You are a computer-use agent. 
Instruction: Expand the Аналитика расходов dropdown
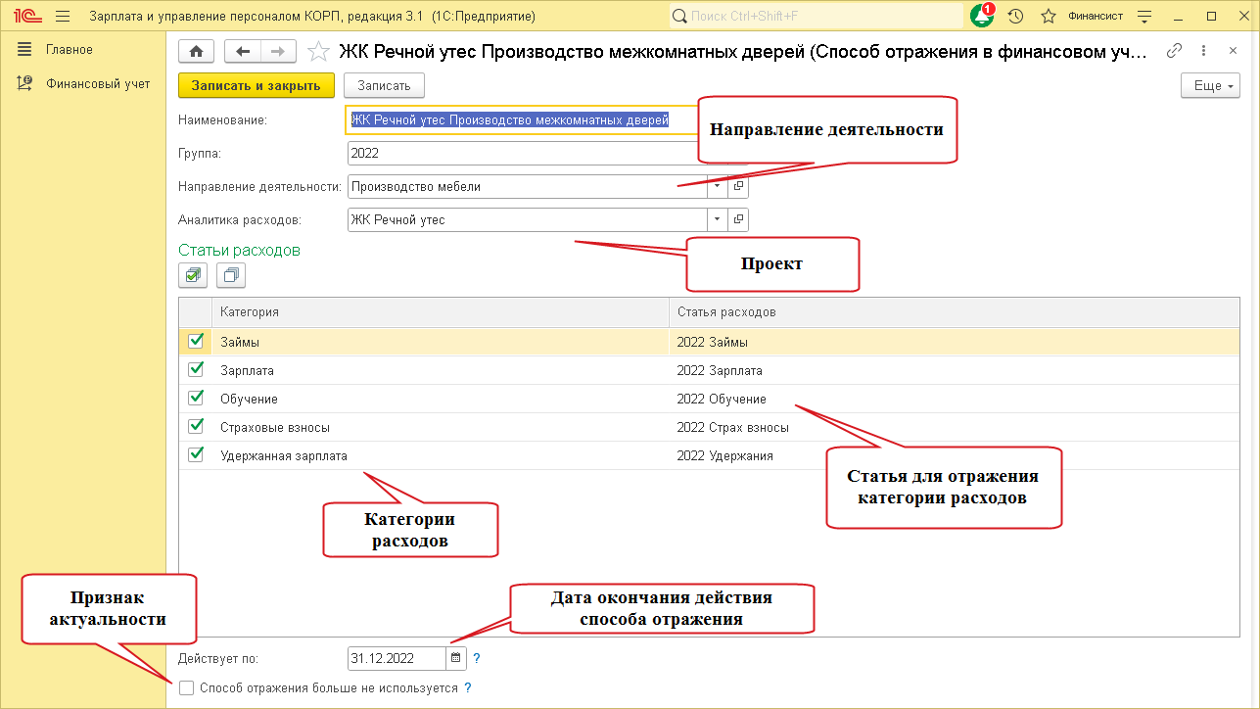coord(717,219)
